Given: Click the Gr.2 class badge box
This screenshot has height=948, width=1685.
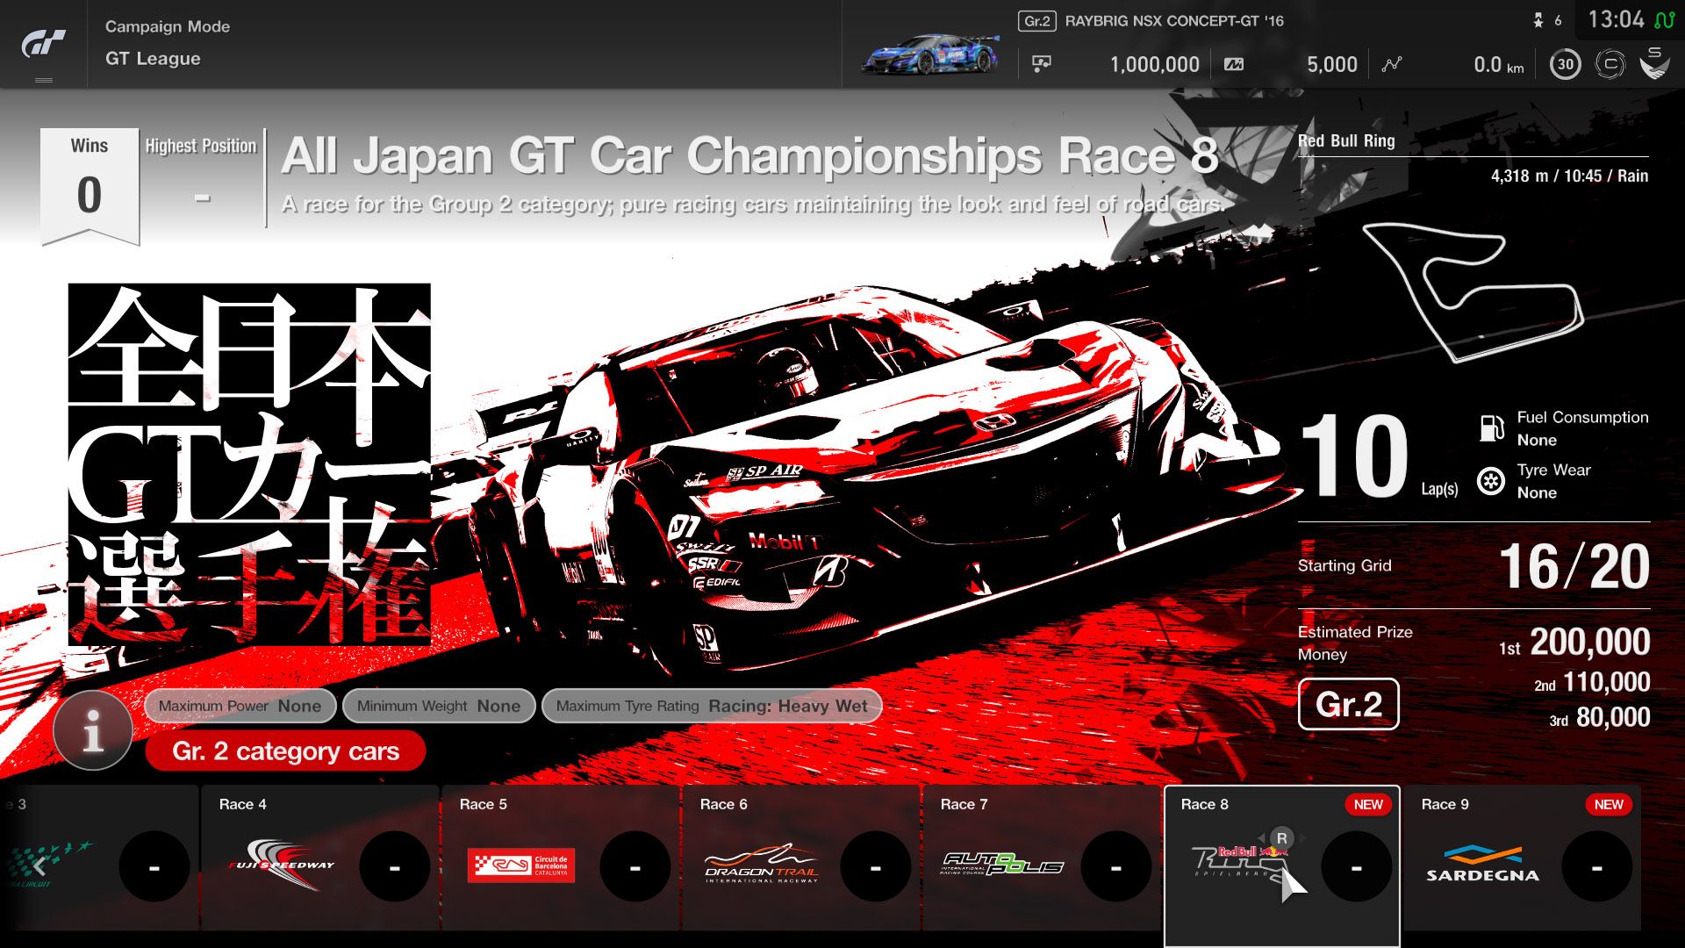Looking at the screenshot, I should point(1348,704).
